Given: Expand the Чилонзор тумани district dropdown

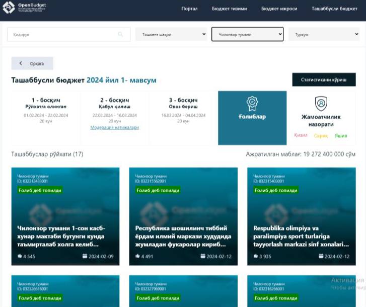Looking at the screenshot, I should point(247,35).
